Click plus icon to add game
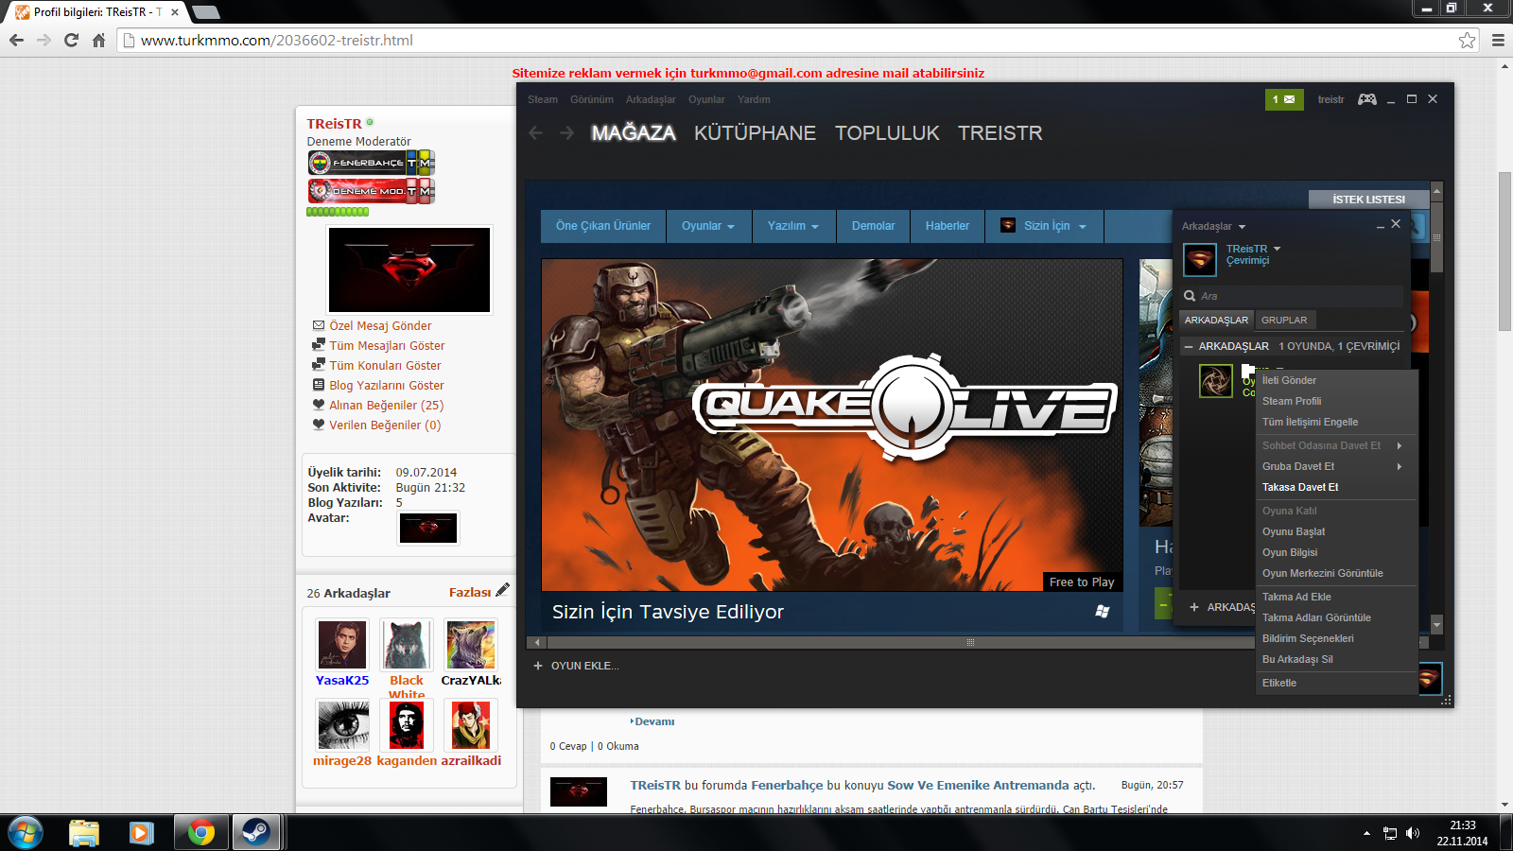 538,666
